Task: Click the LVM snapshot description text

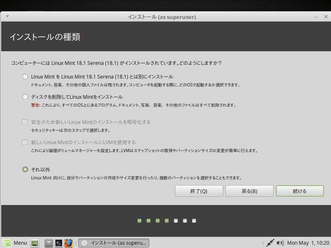Action: pos(144,150)
